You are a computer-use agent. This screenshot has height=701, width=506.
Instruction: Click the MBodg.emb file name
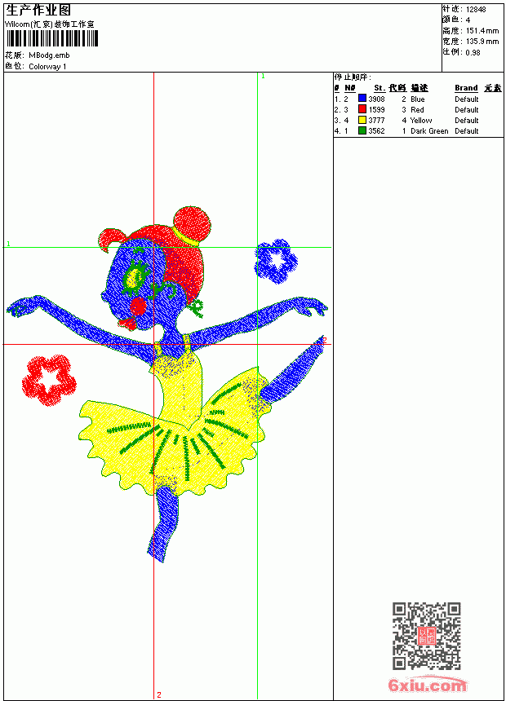tap(49, 55)
